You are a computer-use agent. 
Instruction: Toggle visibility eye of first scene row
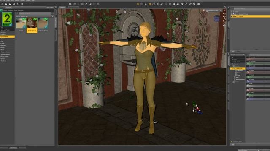pyautogui.click(x=232, y=14)
